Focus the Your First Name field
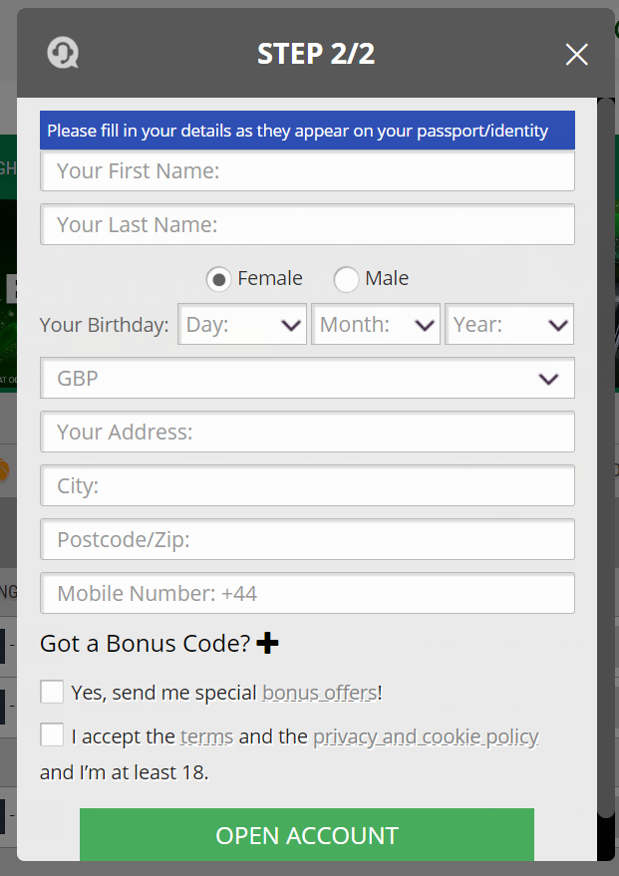 click(x=307, y=171)
